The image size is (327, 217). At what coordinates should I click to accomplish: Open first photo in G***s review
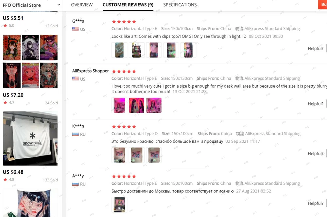(x=119, y=50)
